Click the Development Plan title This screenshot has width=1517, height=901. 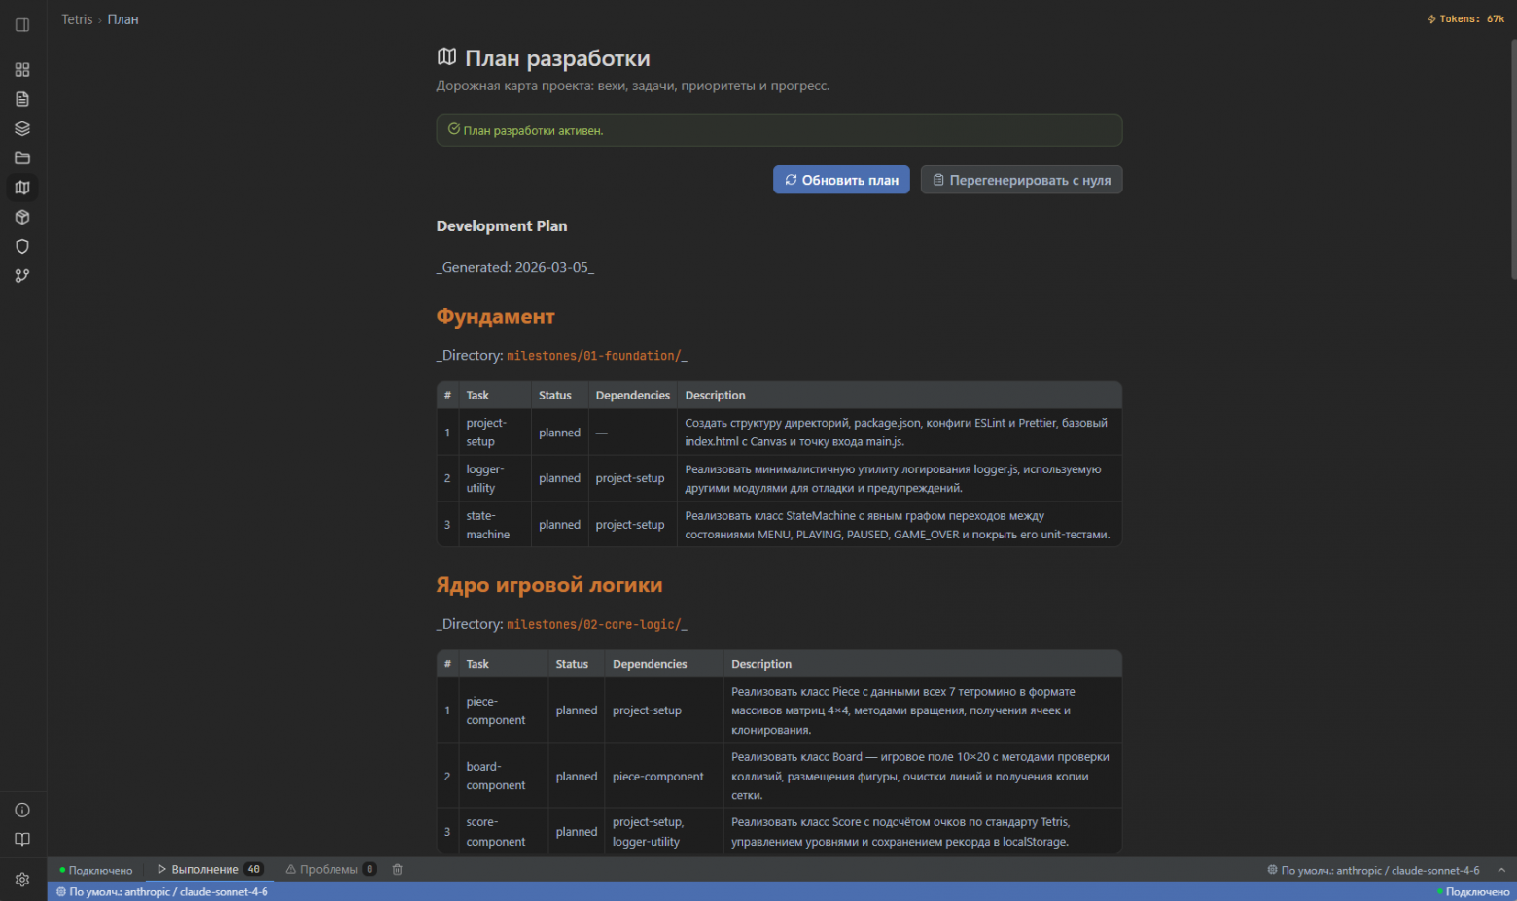coord(502,225)
